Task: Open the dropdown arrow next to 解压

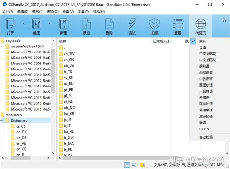Action: pyautogui.click(x=49, y=23)
